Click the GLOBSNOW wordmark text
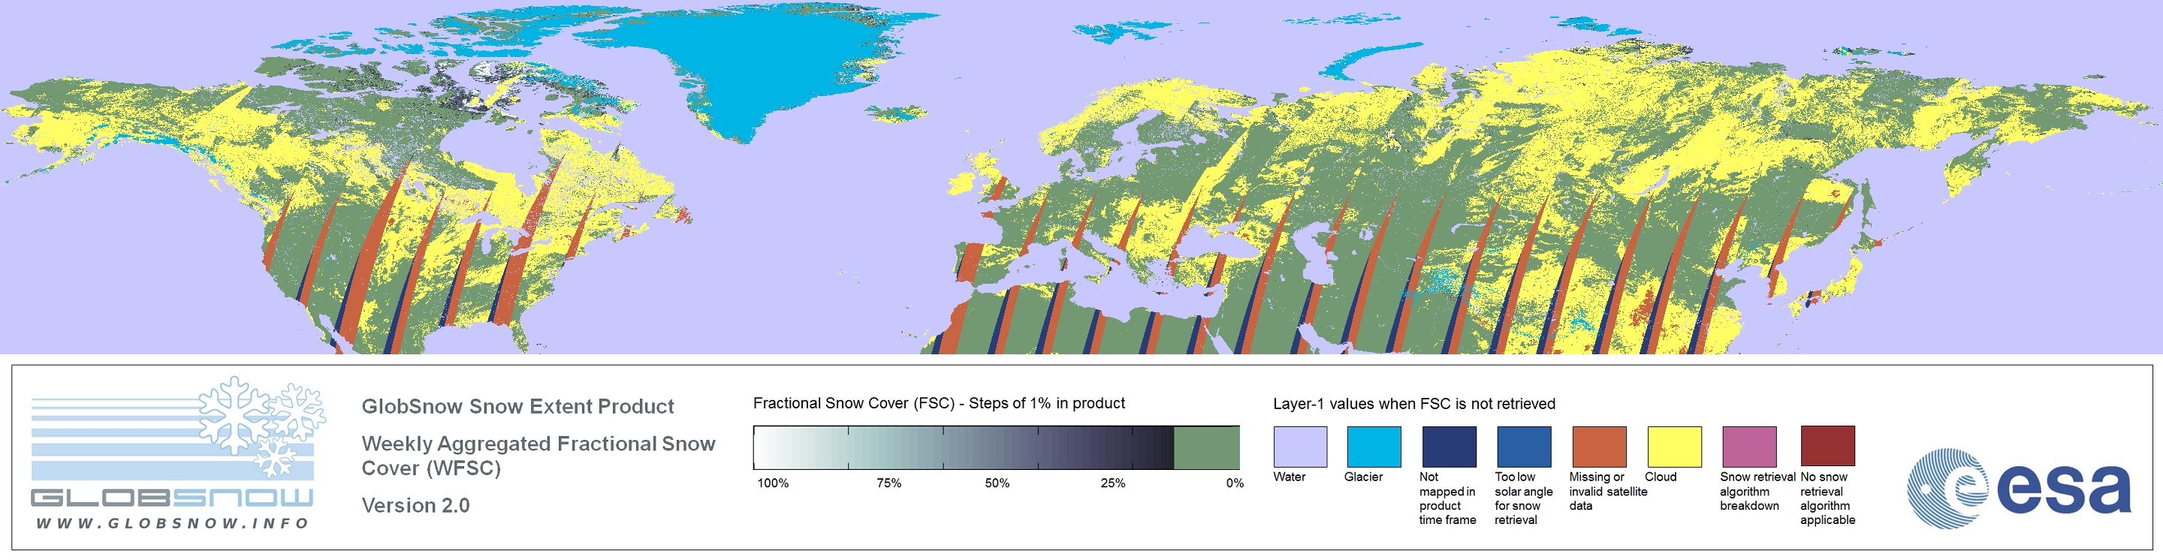The image size is (2163, 560). pyautogui.click(x=172, y=498)
